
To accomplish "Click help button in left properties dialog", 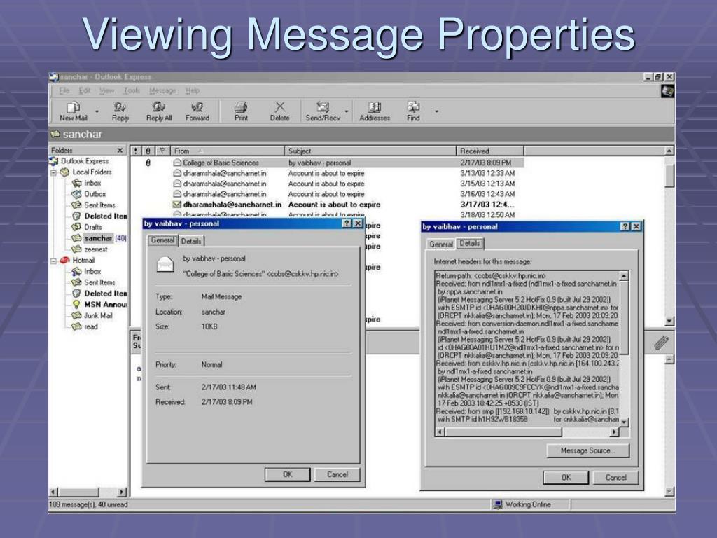I will [347, 223].
